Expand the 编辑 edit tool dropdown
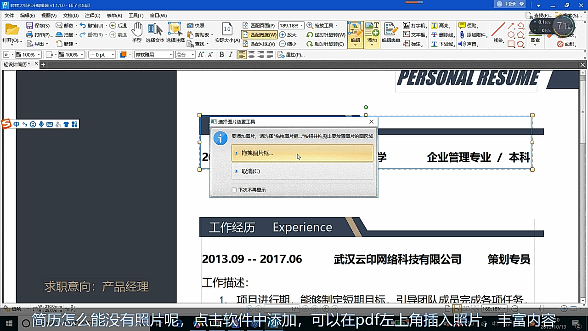The image size is (588, 331). click(356, 46)
